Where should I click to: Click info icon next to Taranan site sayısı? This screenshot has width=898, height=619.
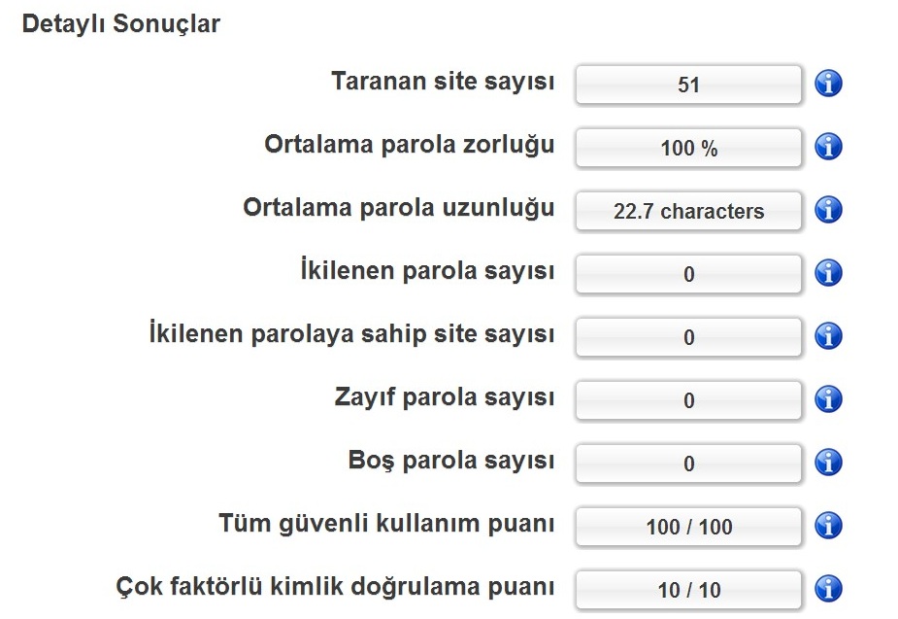click(828, 84)
